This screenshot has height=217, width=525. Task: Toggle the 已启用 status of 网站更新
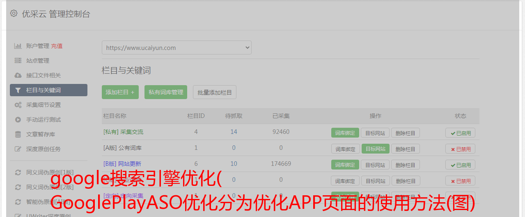pyautogui.click(x=461, y=165)
